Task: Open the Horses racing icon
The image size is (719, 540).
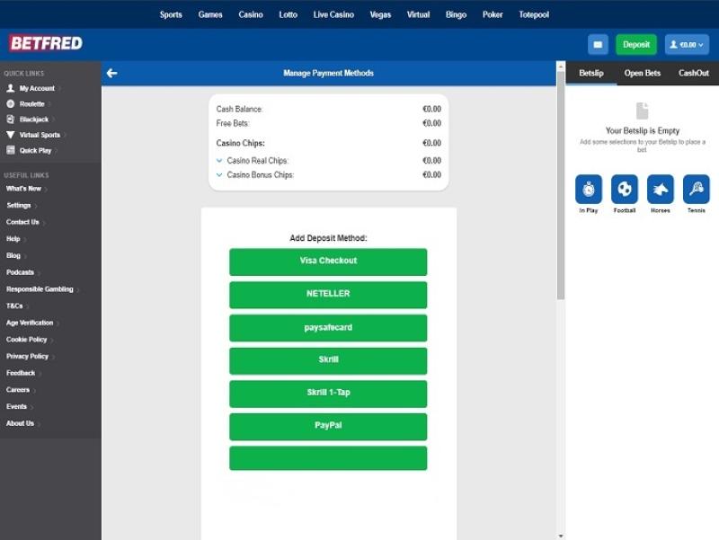Action: click(661, 190)
